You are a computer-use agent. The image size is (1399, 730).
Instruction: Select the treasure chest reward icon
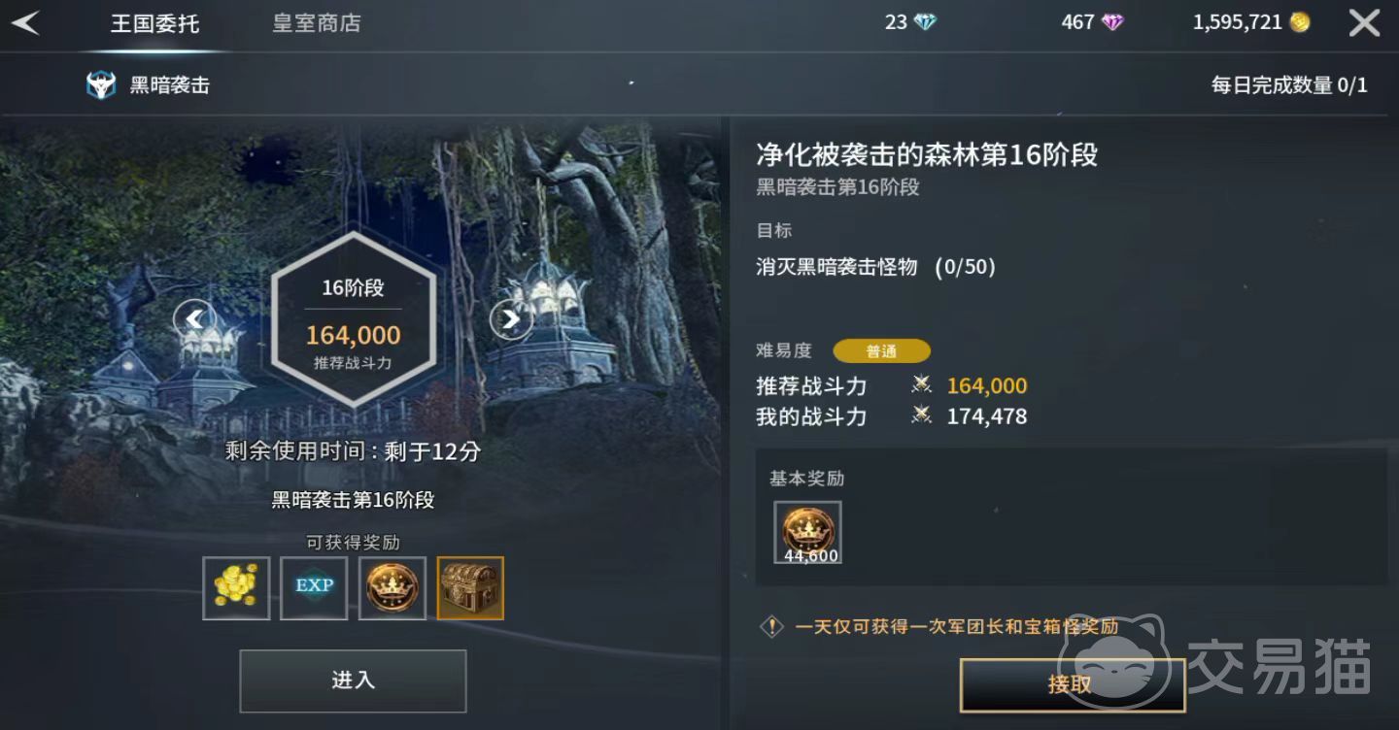[470, 588]
